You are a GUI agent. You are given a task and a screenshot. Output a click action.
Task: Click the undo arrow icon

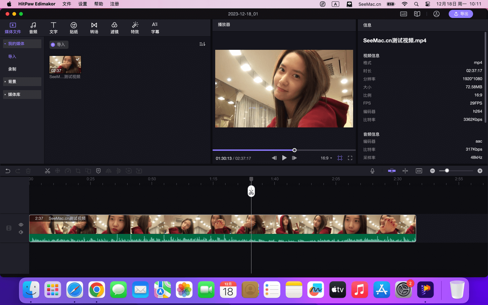[x=8, y=171]
